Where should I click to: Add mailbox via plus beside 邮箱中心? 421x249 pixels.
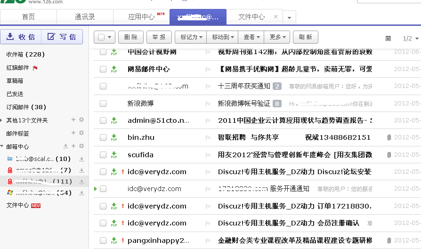[x=73, y=146]
